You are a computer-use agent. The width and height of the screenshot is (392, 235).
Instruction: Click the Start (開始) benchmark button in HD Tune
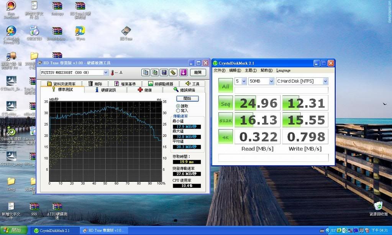187,98
